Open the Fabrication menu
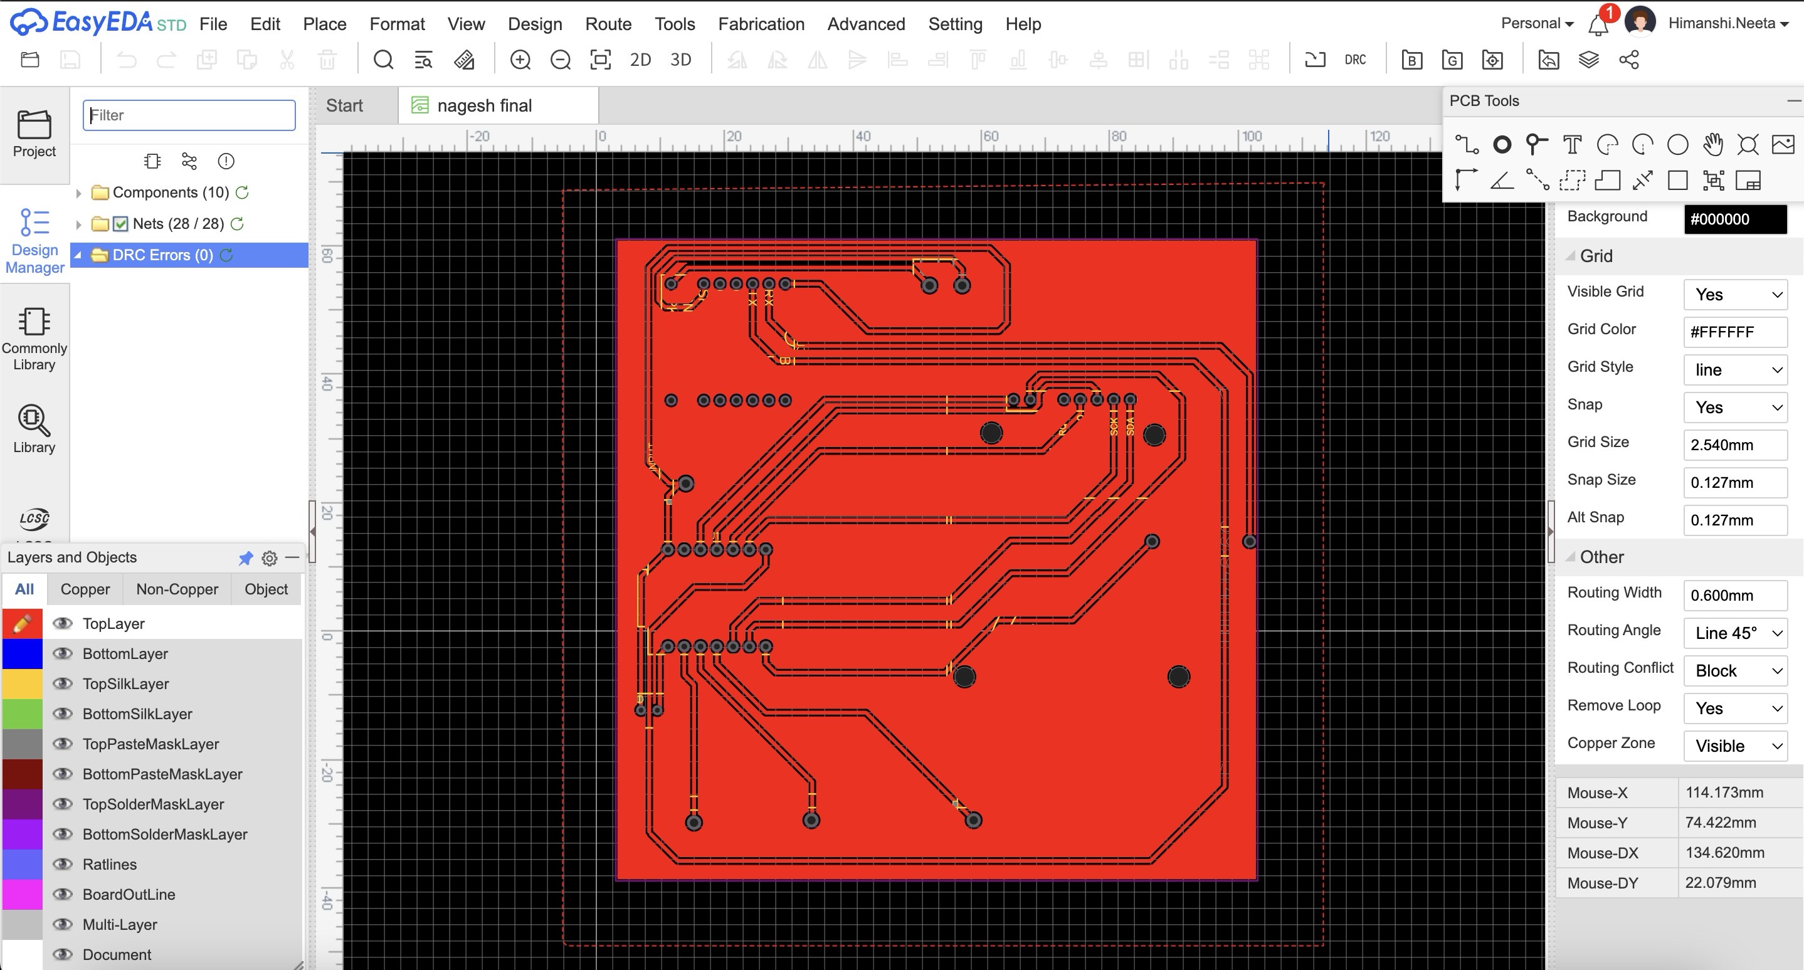Screen dimensions: 1804x970 tap(761, 24)
